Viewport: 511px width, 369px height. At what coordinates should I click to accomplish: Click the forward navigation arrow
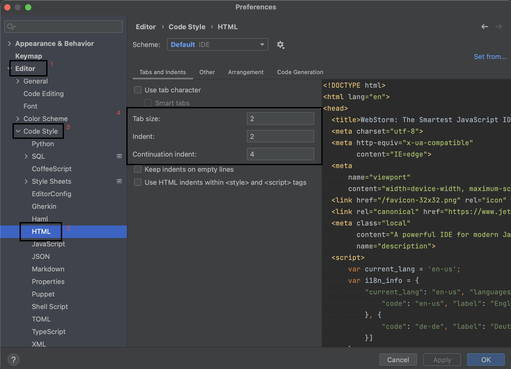(x=498, y=27)
